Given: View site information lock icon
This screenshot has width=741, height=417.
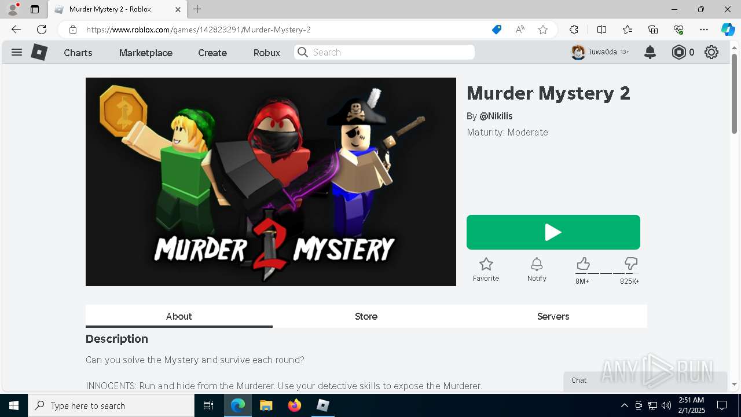Looking at the screenshot, I should [73, 30].
